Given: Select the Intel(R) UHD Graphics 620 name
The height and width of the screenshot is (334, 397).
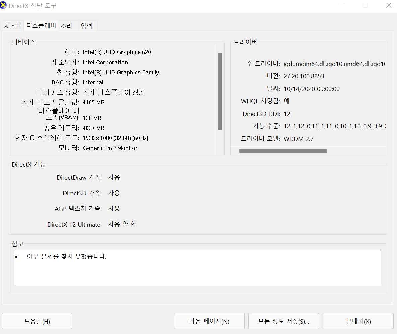Looking at the screenshot, I should coord(117,52).
